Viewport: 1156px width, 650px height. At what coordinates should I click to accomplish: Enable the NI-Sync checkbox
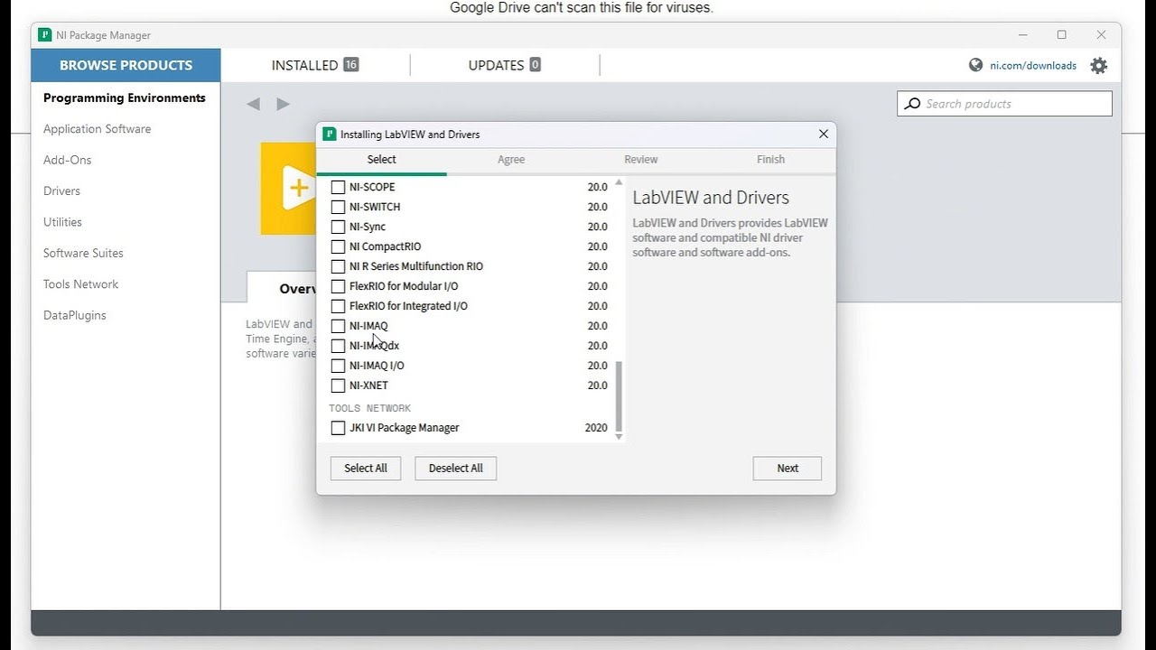[338, 227]
